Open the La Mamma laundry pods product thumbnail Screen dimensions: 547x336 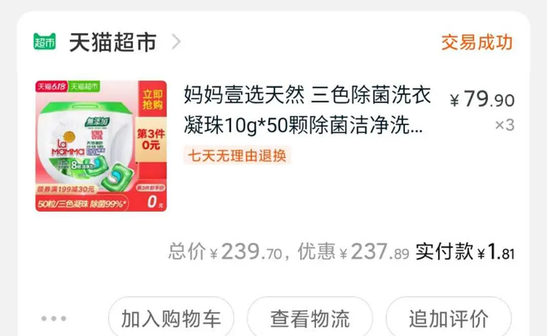click(101, 146)
